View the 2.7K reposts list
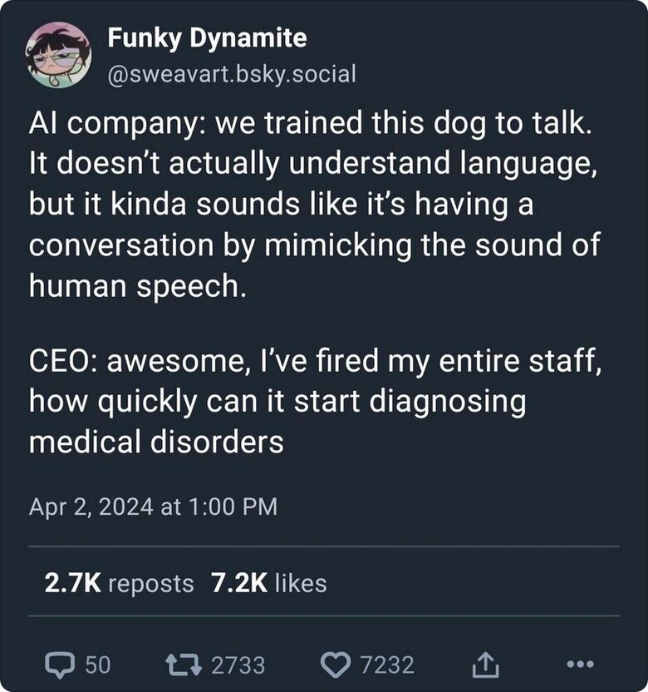 pyautogui.click(x=119, y=583)
